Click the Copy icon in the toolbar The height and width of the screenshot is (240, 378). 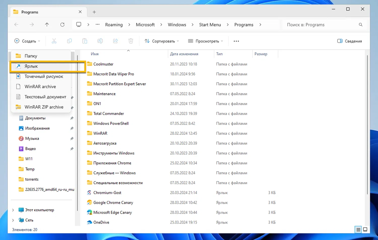click(69, 41)
